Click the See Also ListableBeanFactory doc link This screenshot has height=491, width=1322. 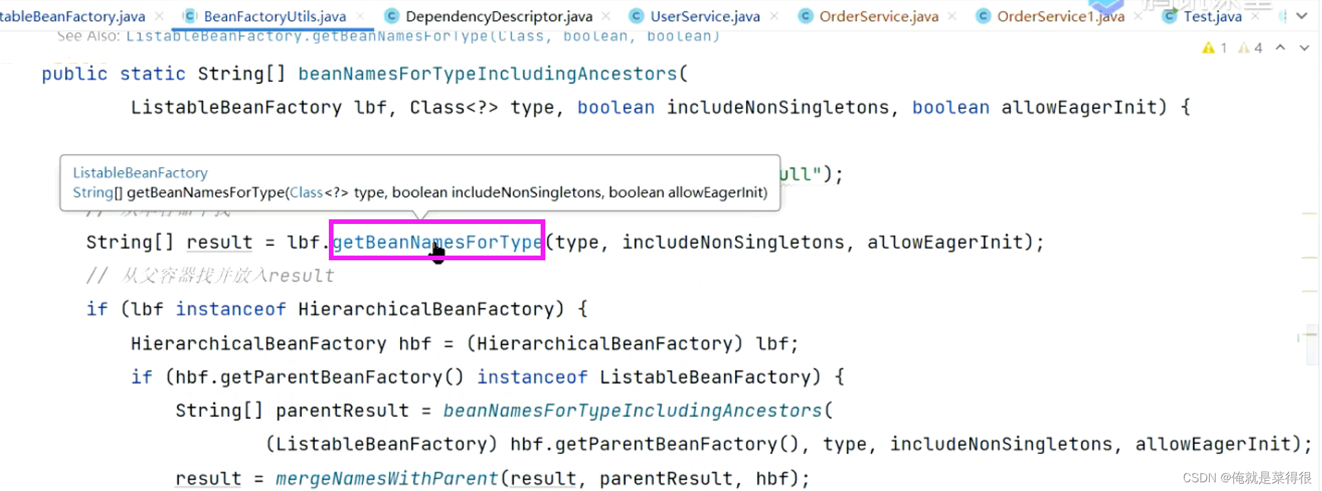[x=423, y=36]
